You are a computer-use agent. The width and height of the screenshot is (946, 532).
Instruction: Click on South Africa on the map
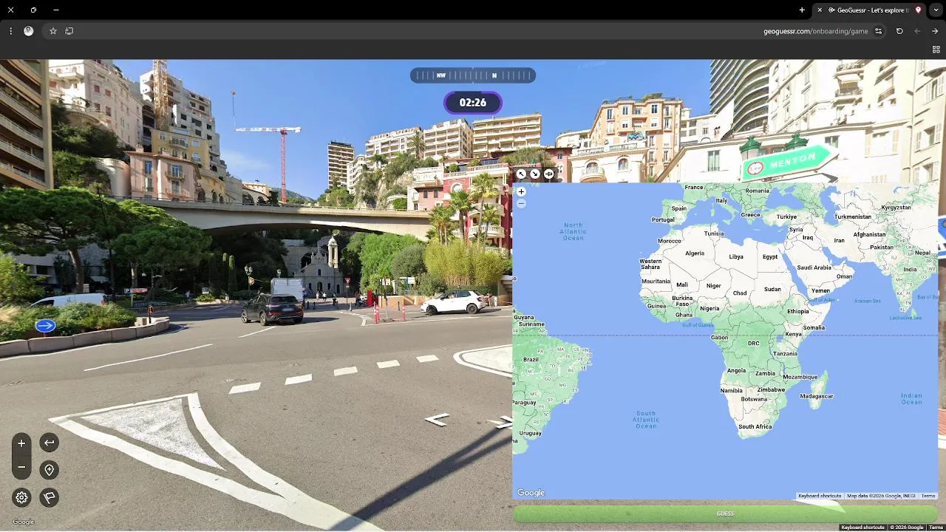(755, 426)
